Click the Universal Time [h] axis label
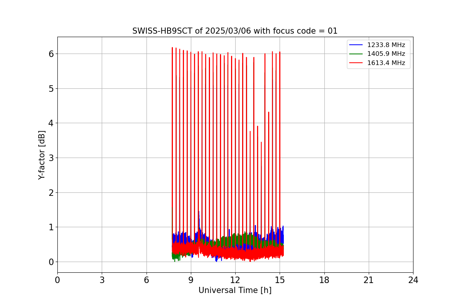 235,290
